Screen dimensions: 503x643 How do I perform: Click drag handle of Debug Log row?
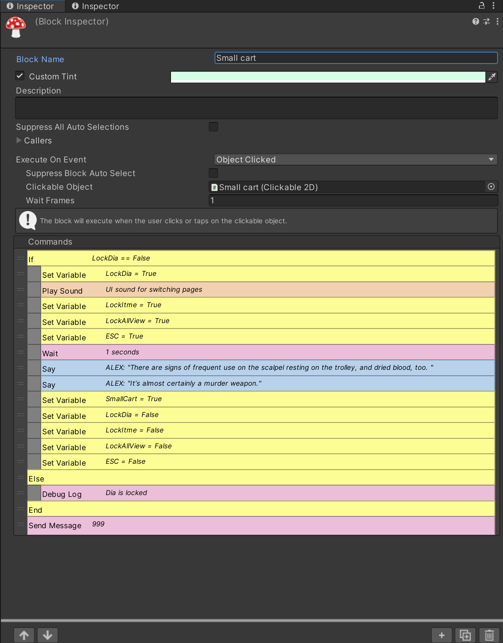[x=20, y=493]
